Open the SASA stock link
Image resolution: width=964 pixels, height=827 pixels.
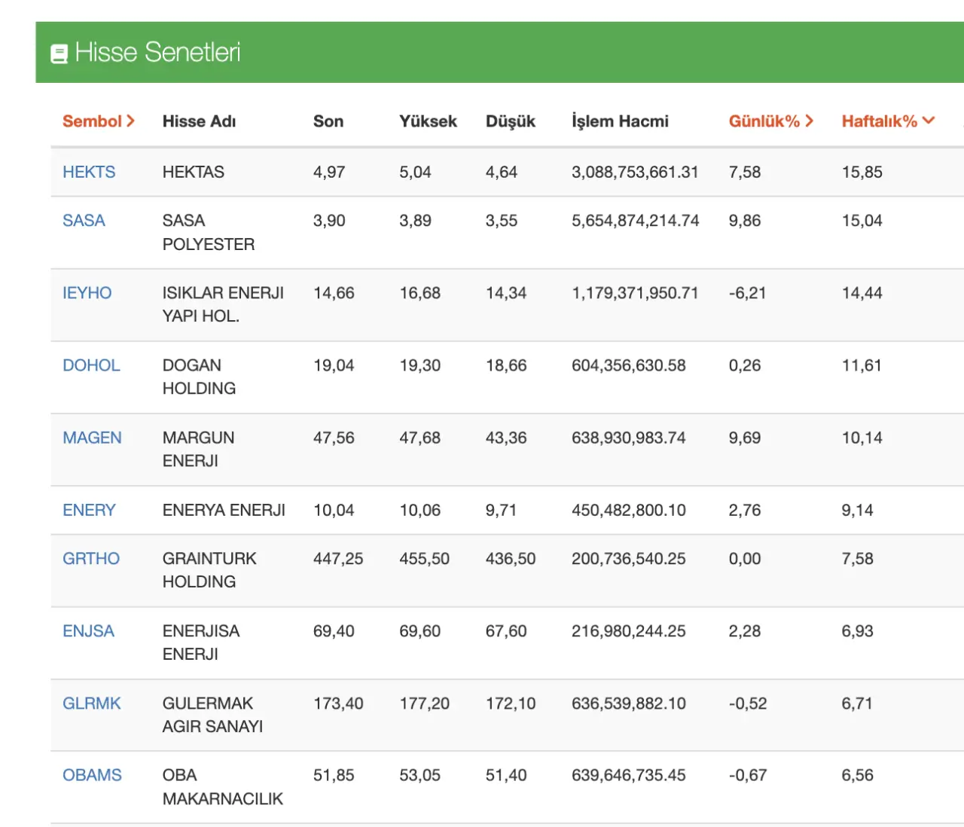(84, 221)
